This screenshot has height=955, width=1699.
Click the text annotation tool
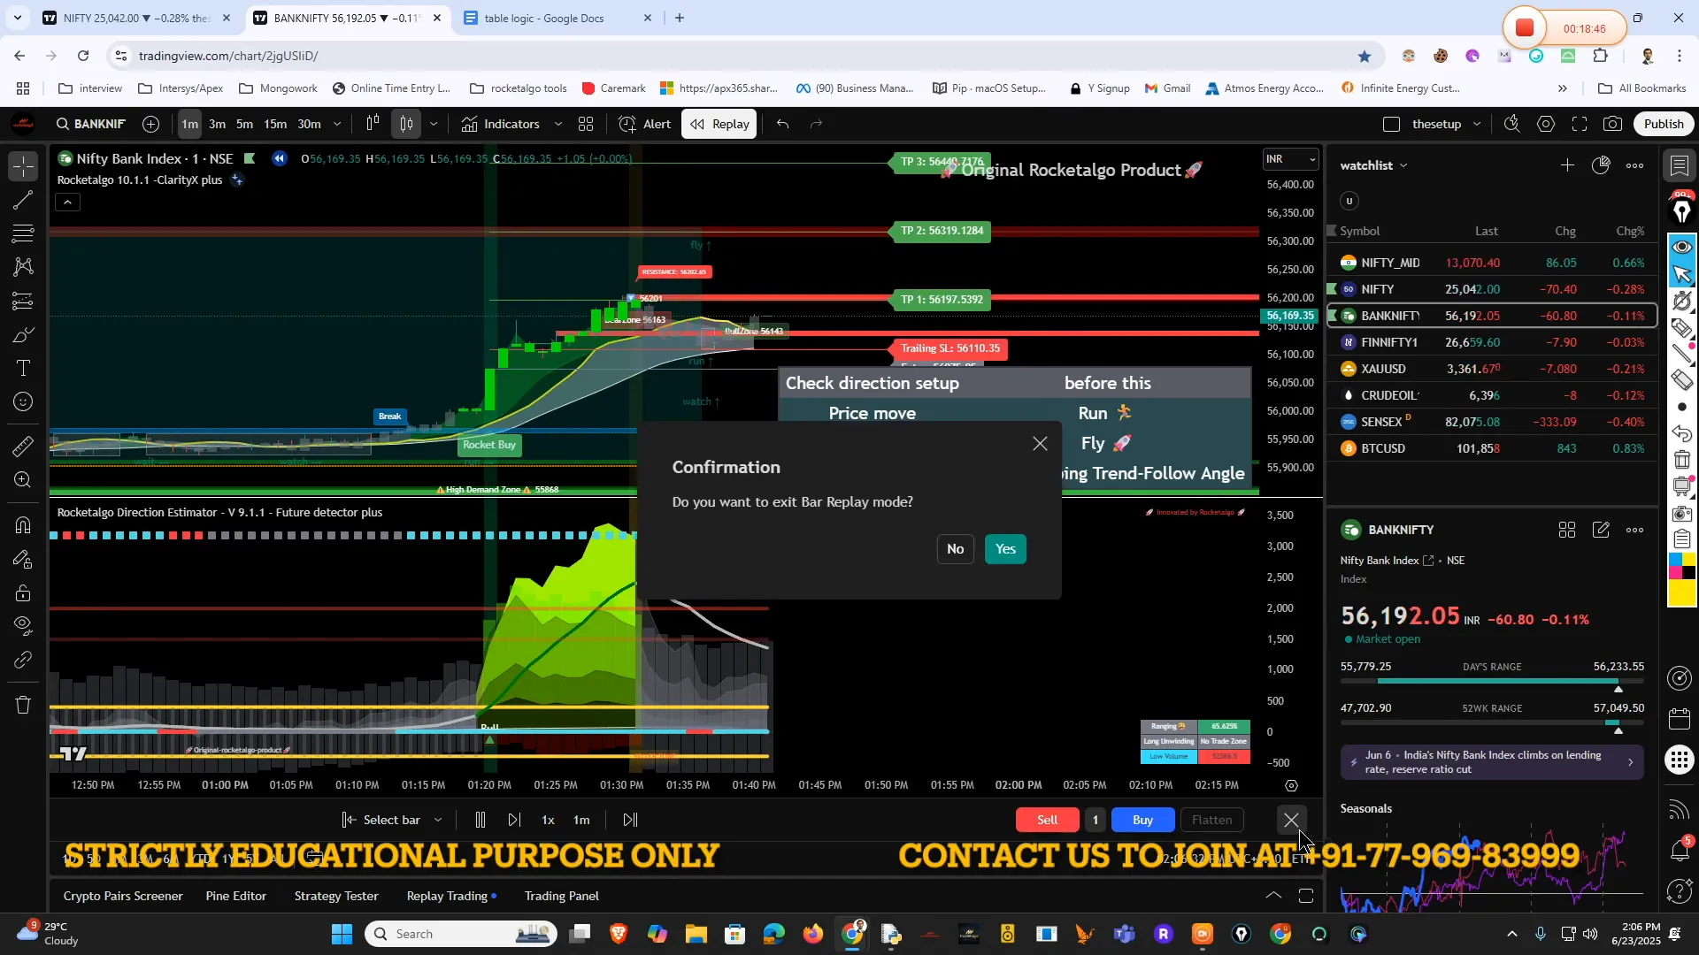click(23, 368)
